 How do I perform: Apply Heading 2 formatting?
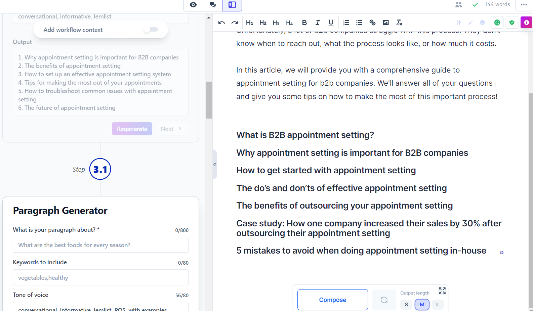pyautogui.click(x=263, y=23)
